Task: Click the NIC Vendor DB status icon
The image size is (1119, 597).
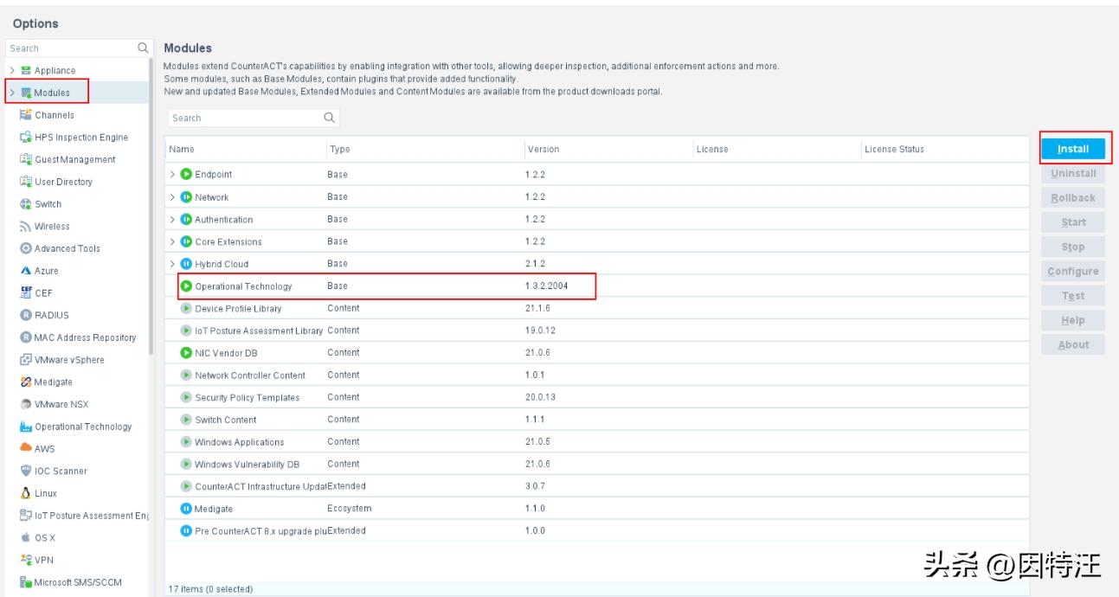Action: [x=184, y=352]
